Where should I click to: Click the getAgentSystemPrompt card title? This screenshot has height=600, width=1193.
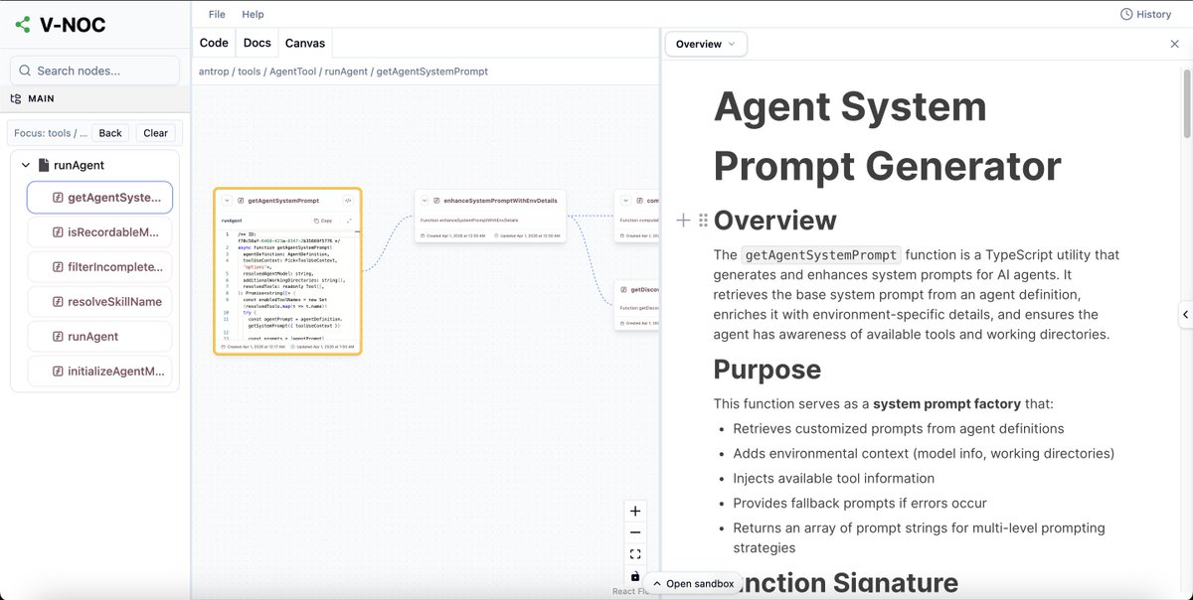(283, 201)
